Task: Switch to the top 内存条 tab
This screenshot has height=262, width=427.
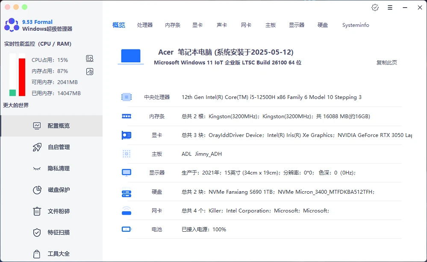Action: [173, 25]
